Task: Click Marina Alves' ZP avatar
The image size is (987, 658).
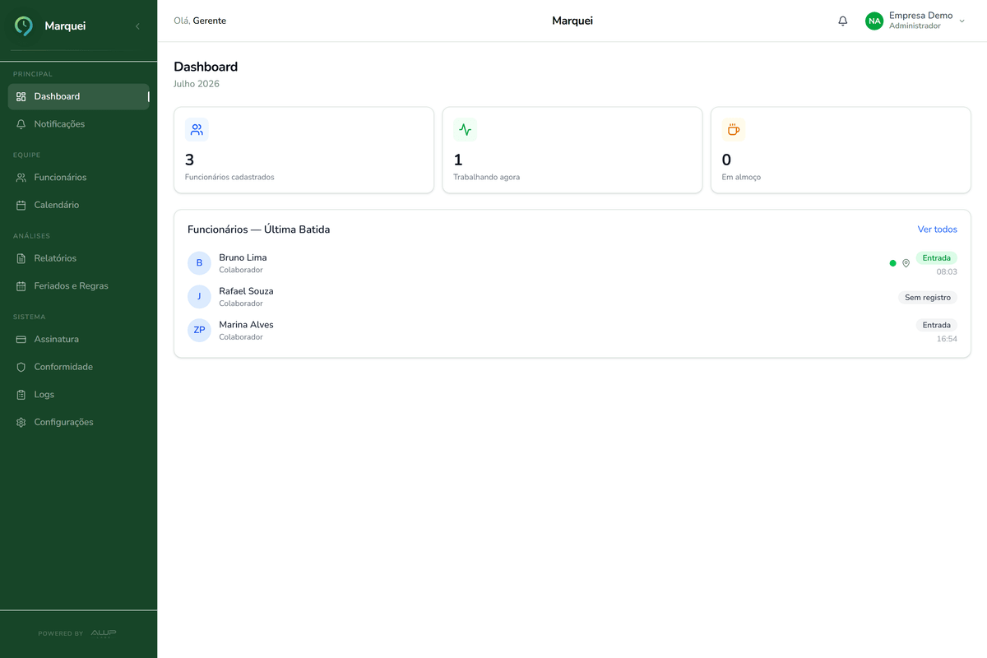Action: click(x=199, y=330)
